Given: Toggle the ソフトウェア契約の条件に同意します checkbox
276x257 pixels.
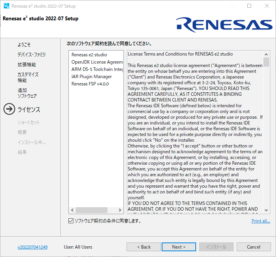Looking at the screenshot, I should (70, 221).
